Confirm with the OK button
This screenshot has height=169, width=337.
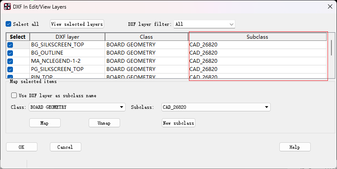(x=22, y=147)
